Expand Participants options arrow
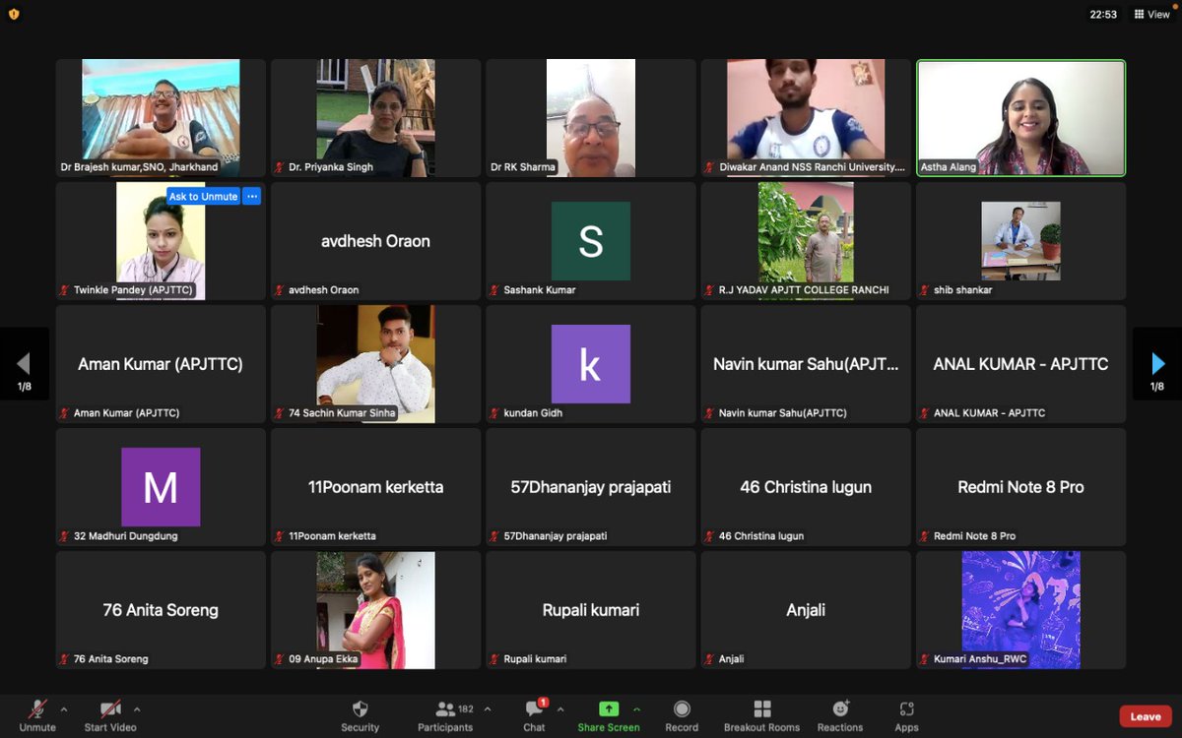Viewport: 1182px width, 738px height. tap(487, 708)
